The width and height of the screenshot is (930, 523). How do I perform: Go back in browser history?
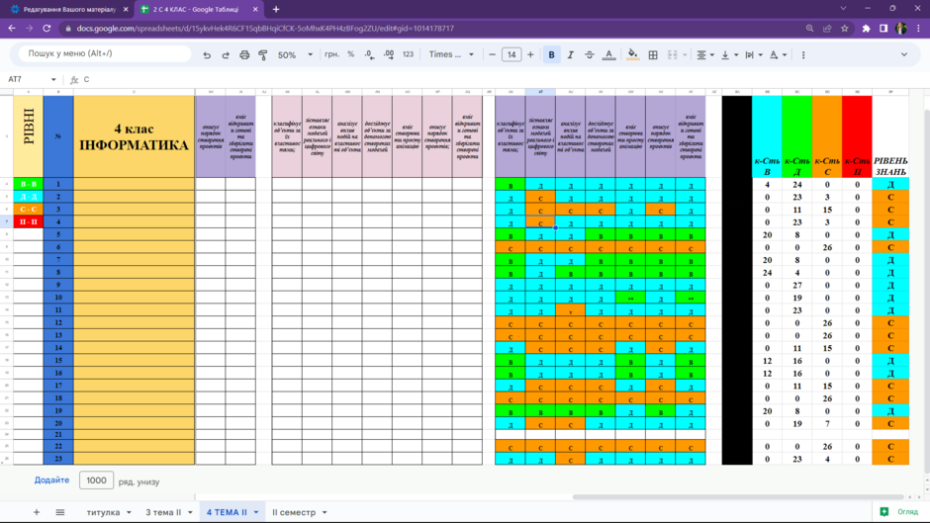[x=12, y=29]
